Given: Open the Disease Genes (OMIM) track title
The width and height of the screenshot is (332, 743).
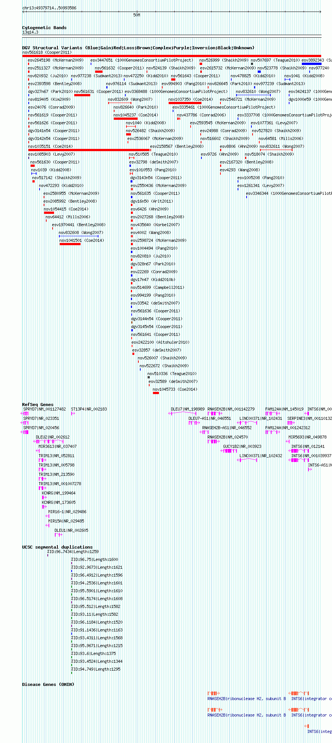Looking at the screenshot, I should (48, 684).
